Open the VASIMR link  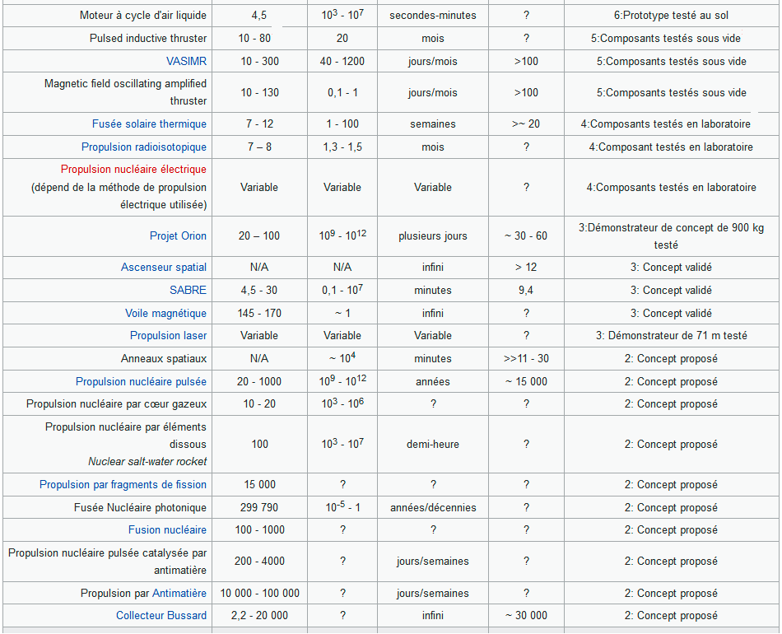186,62
